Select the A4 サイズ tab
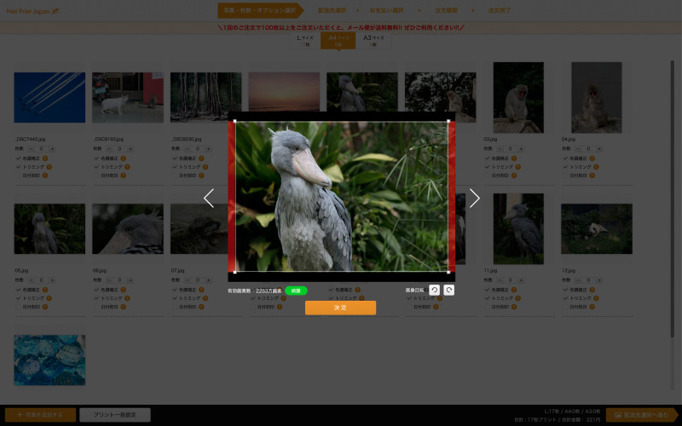Viewport: 682px width, 426px height. (338, 40)
